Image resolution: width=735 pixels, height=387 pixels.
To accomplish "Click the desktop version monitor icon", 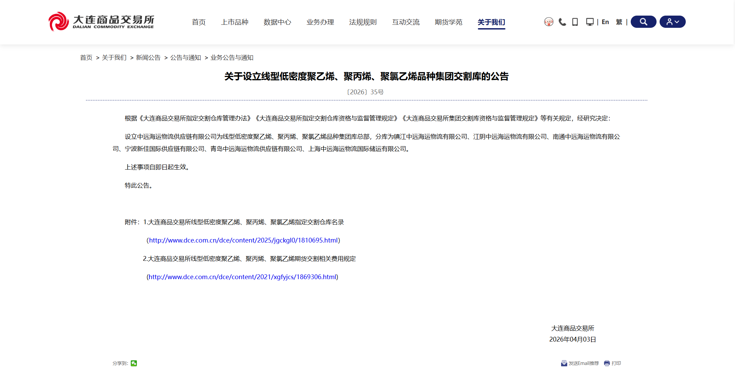I will (589, 21).
